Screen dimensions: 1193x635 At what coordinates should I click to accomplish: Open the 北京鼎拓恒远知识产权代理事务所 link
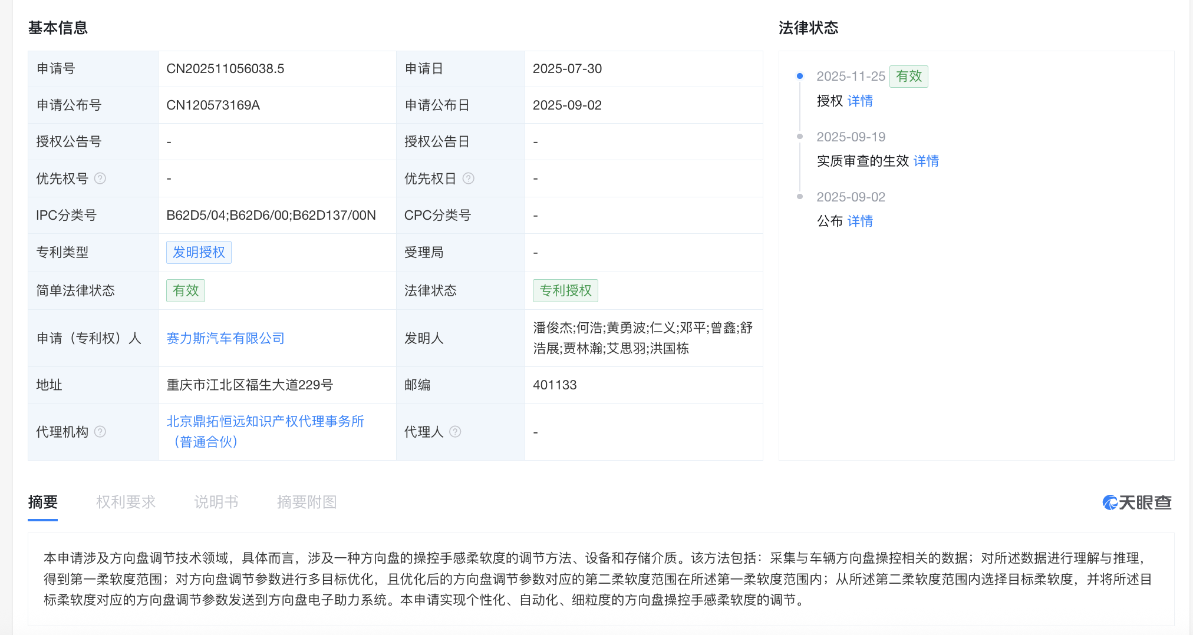coord(265,421)
